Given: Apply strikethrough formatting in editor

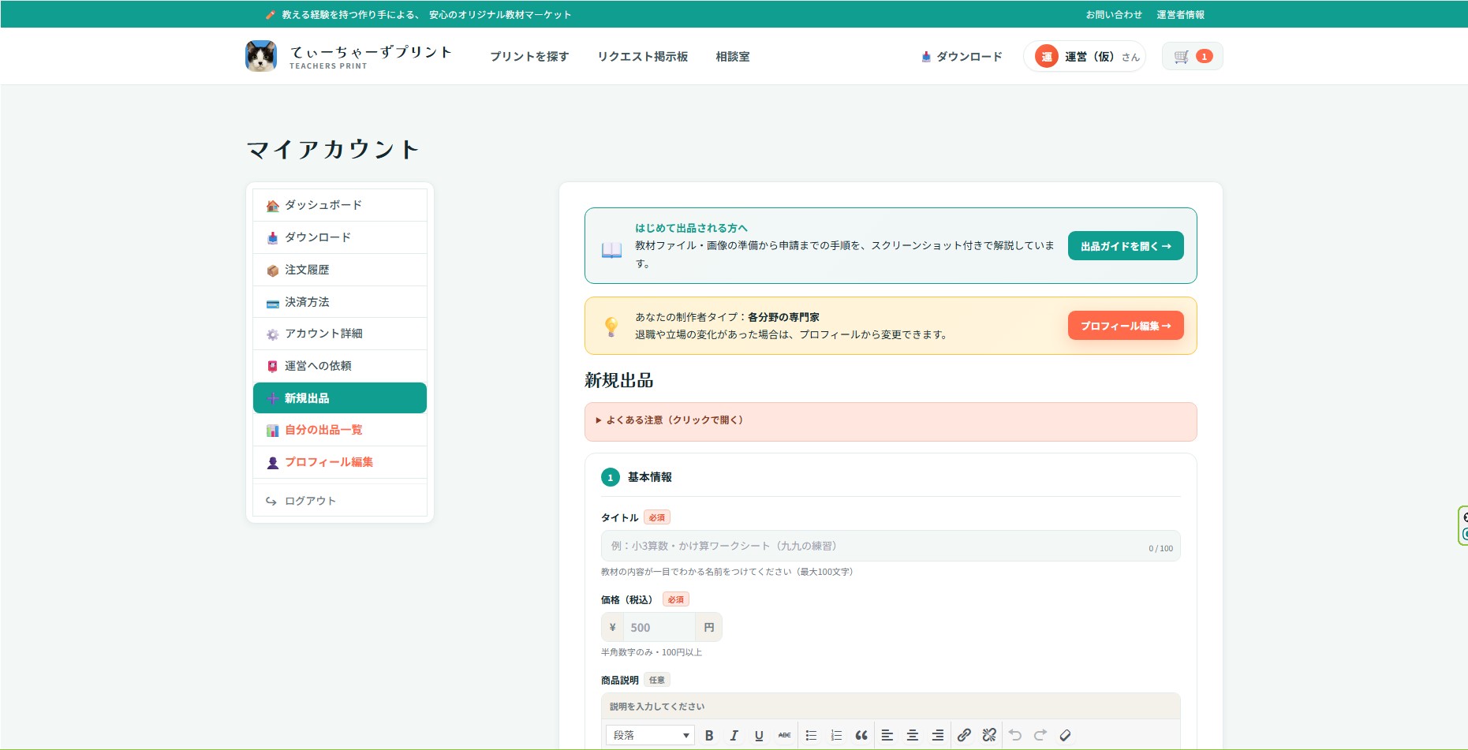Looking at the screenshot, I should pyautogui.click(x=784, y=735).
